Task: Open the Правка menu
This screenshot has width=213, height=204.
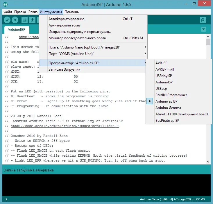Action: coord(20,12)
